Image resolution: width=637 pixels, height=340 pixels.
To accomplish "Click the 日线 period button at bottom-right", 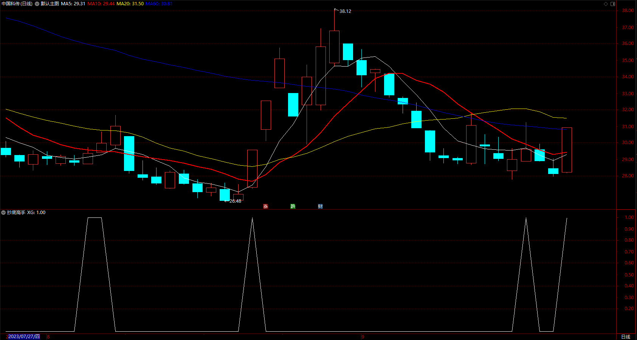I will click(626, 337).
